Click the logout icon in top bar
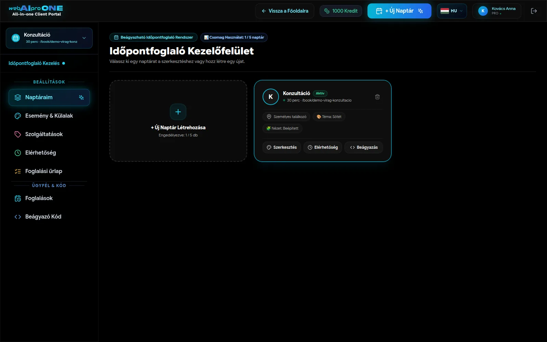The image size is (547, 342). click(534, 11)
